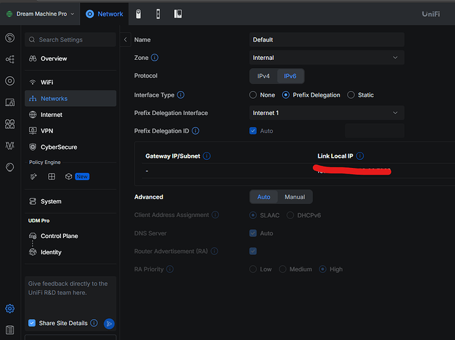Click the info icon beside Gateway IP/Subnet

pos(207,156)
